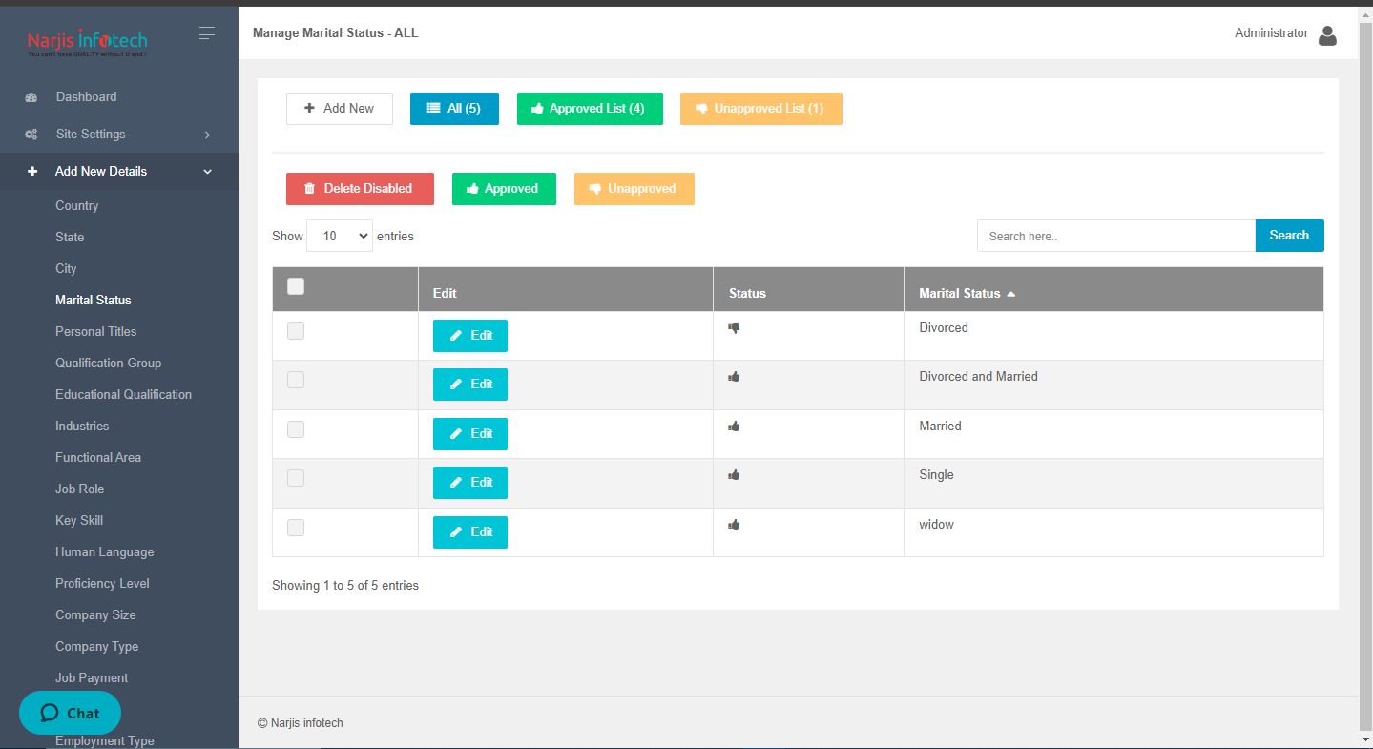This screenshot has height=749, width=1373.
Task: Tick the checkbox for Married row
Action: 296,429
